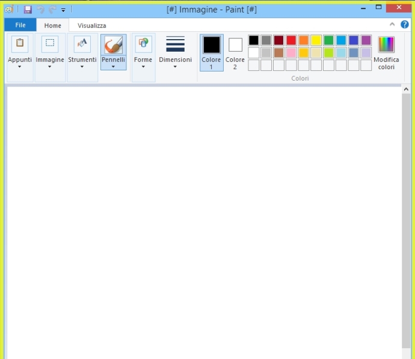
Task: Pick the black color swatch
Action: [x=254, y=40]
